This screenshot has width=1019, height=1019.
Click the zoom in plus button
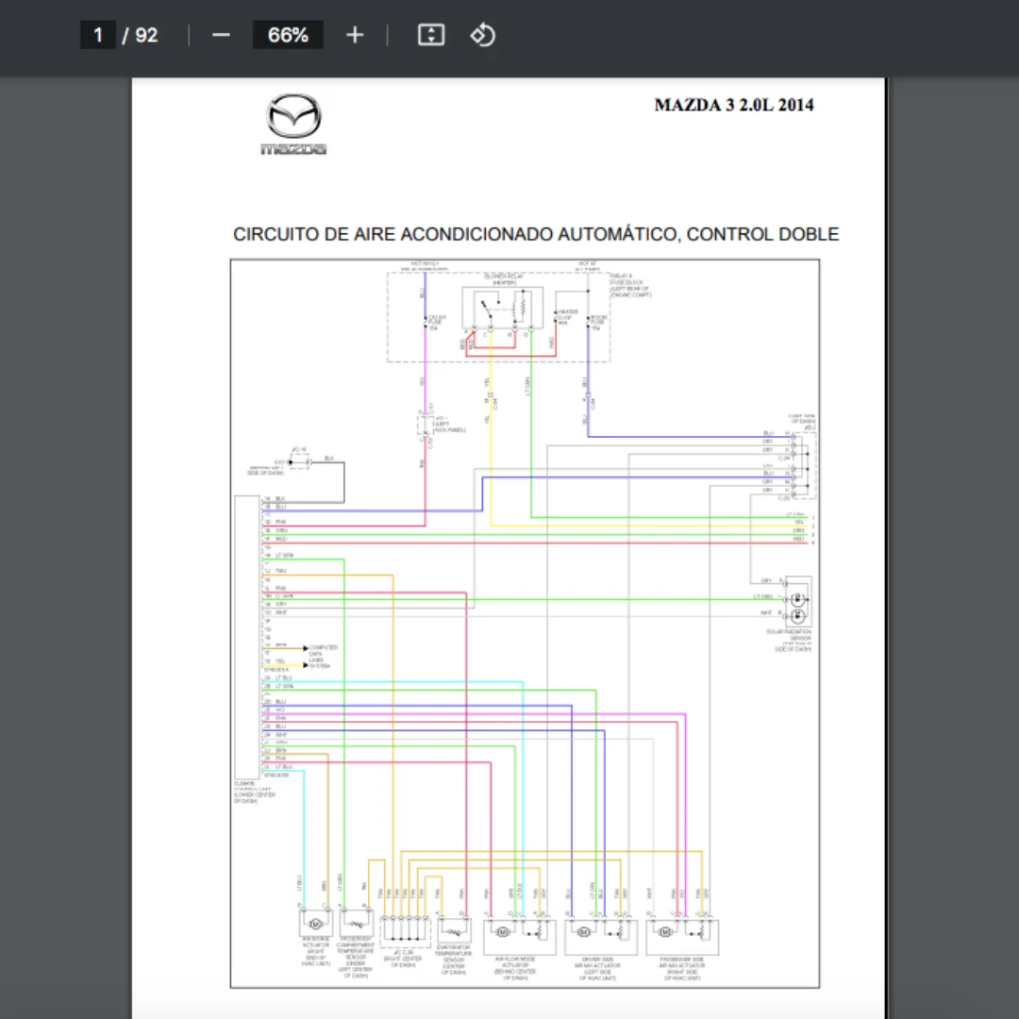tap(355, 35)
